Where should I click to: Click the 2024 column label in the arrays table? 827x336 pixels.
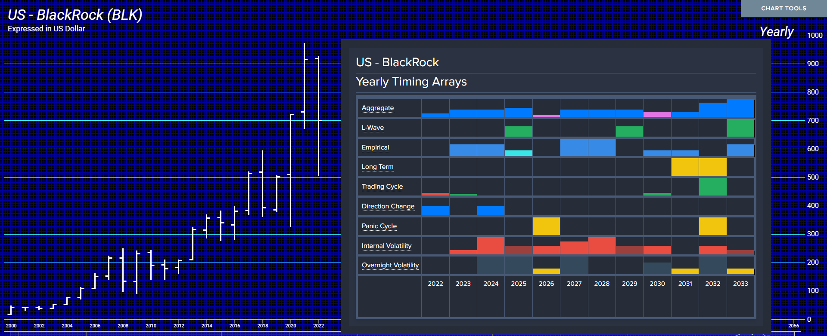[x=491, y=284]
